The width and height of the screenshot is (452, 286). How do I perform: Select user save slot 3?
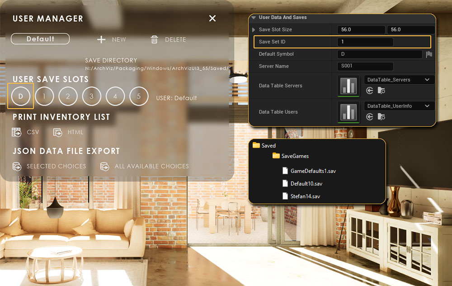tap(92, 96)
